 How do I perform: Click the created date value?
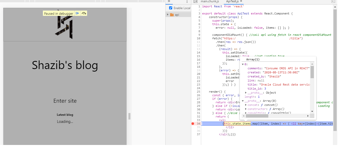(281, 72)
